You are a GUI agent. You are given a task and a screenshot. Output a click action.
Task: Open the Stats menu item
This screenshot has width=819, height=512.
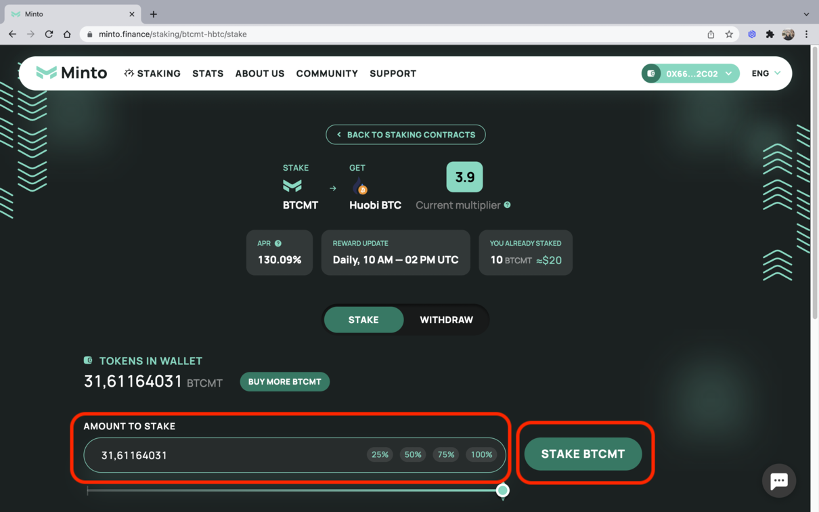tap(208, 73)
